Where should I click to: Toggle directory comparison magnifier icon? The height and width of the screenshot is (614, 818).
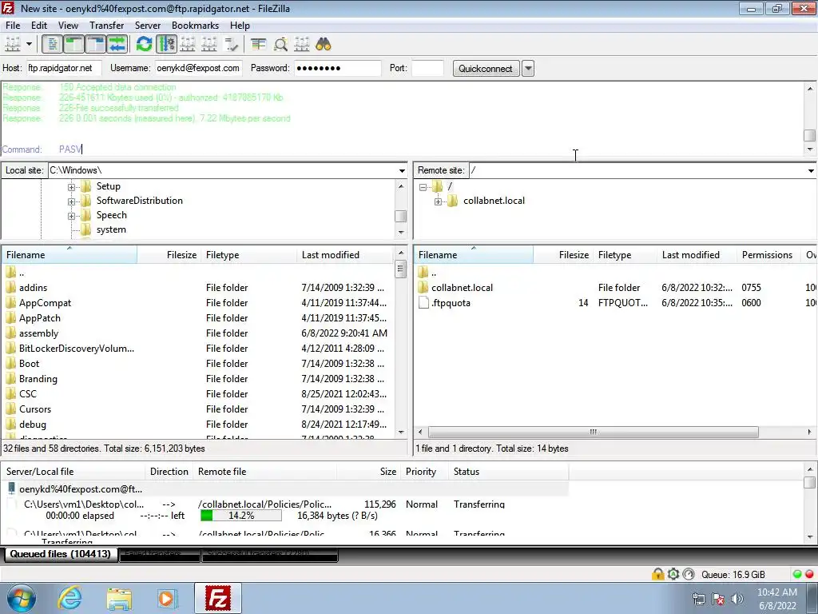pos(280,45)
